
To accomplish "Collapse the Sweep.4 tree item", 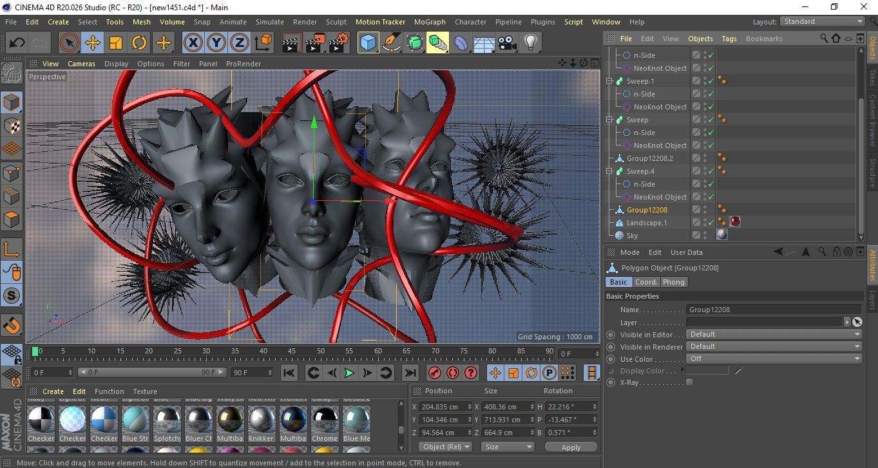I will [x=610, y=171].
